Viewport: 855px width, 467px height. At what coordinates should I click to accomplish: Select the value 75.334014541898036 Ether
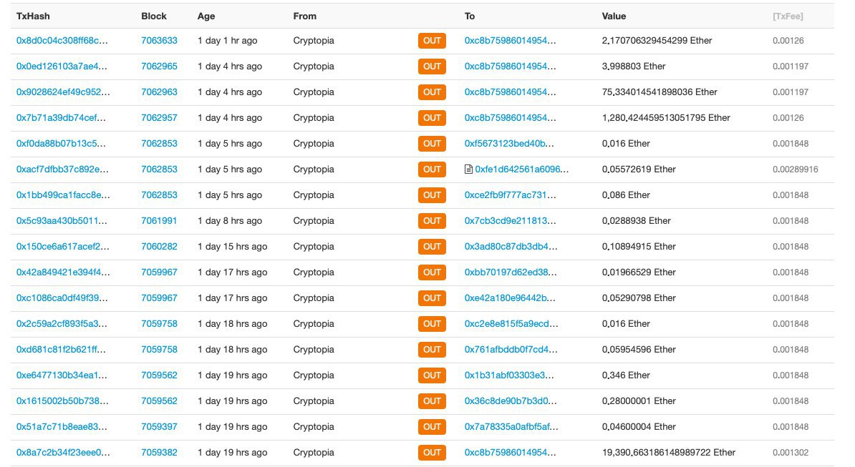pyautogui.click(x=660, y=92)
